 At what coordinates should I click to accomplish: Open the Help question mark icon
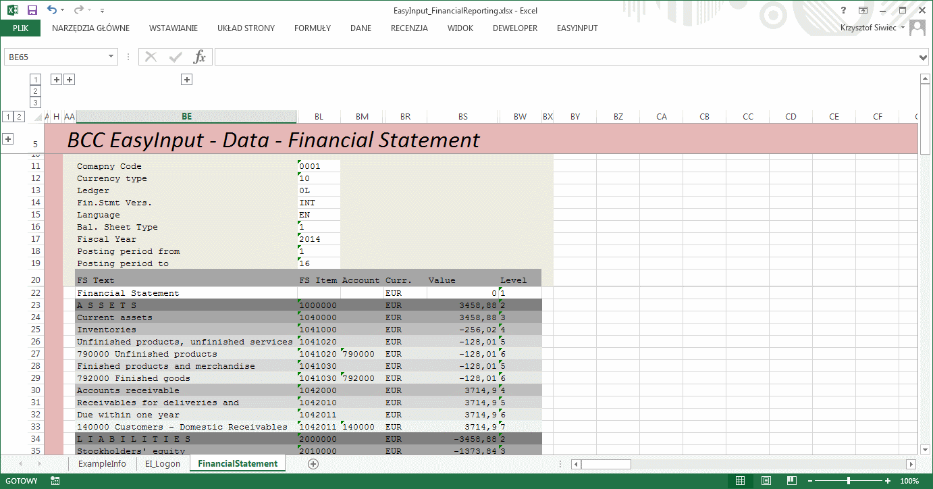[x=843, y=10]
